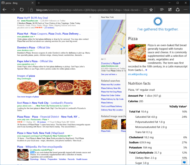Open en.wikipedia.org link in Cortana pane
Screen dimensions: 190x165
click(x=137, y=74)
